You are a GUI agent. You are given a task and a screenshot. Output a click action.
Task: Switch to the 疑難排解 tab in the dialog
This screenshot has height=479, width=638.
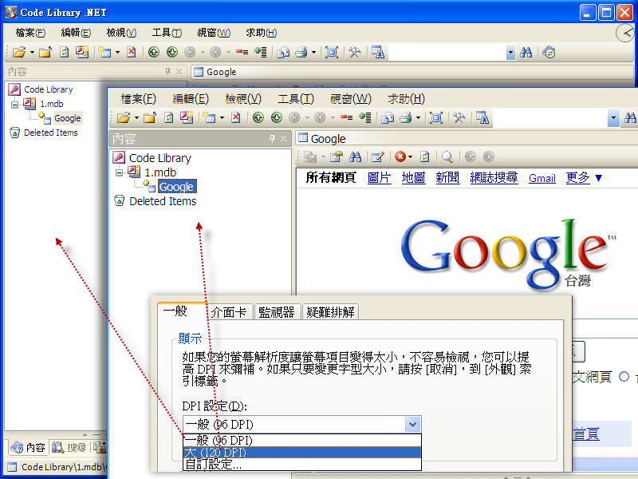coord(330,312)
